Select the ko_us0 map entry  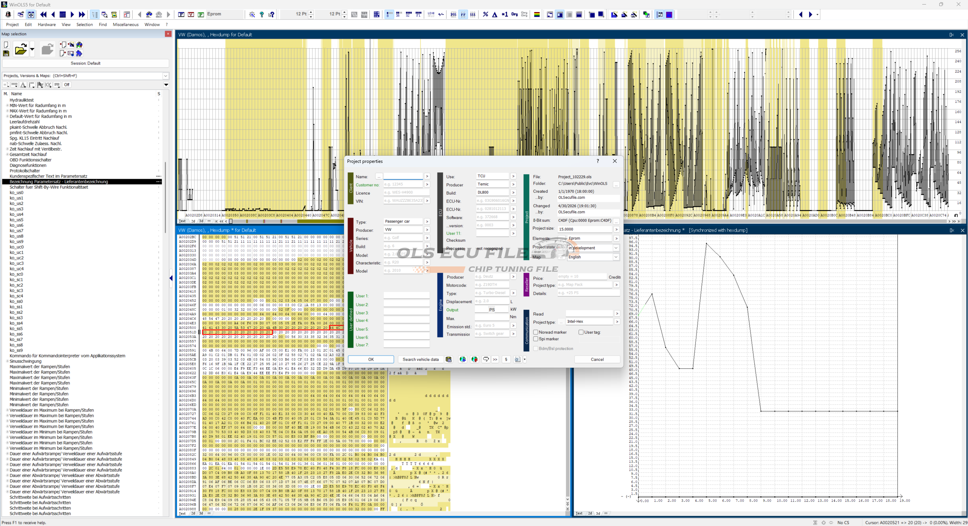pos(17,193)
